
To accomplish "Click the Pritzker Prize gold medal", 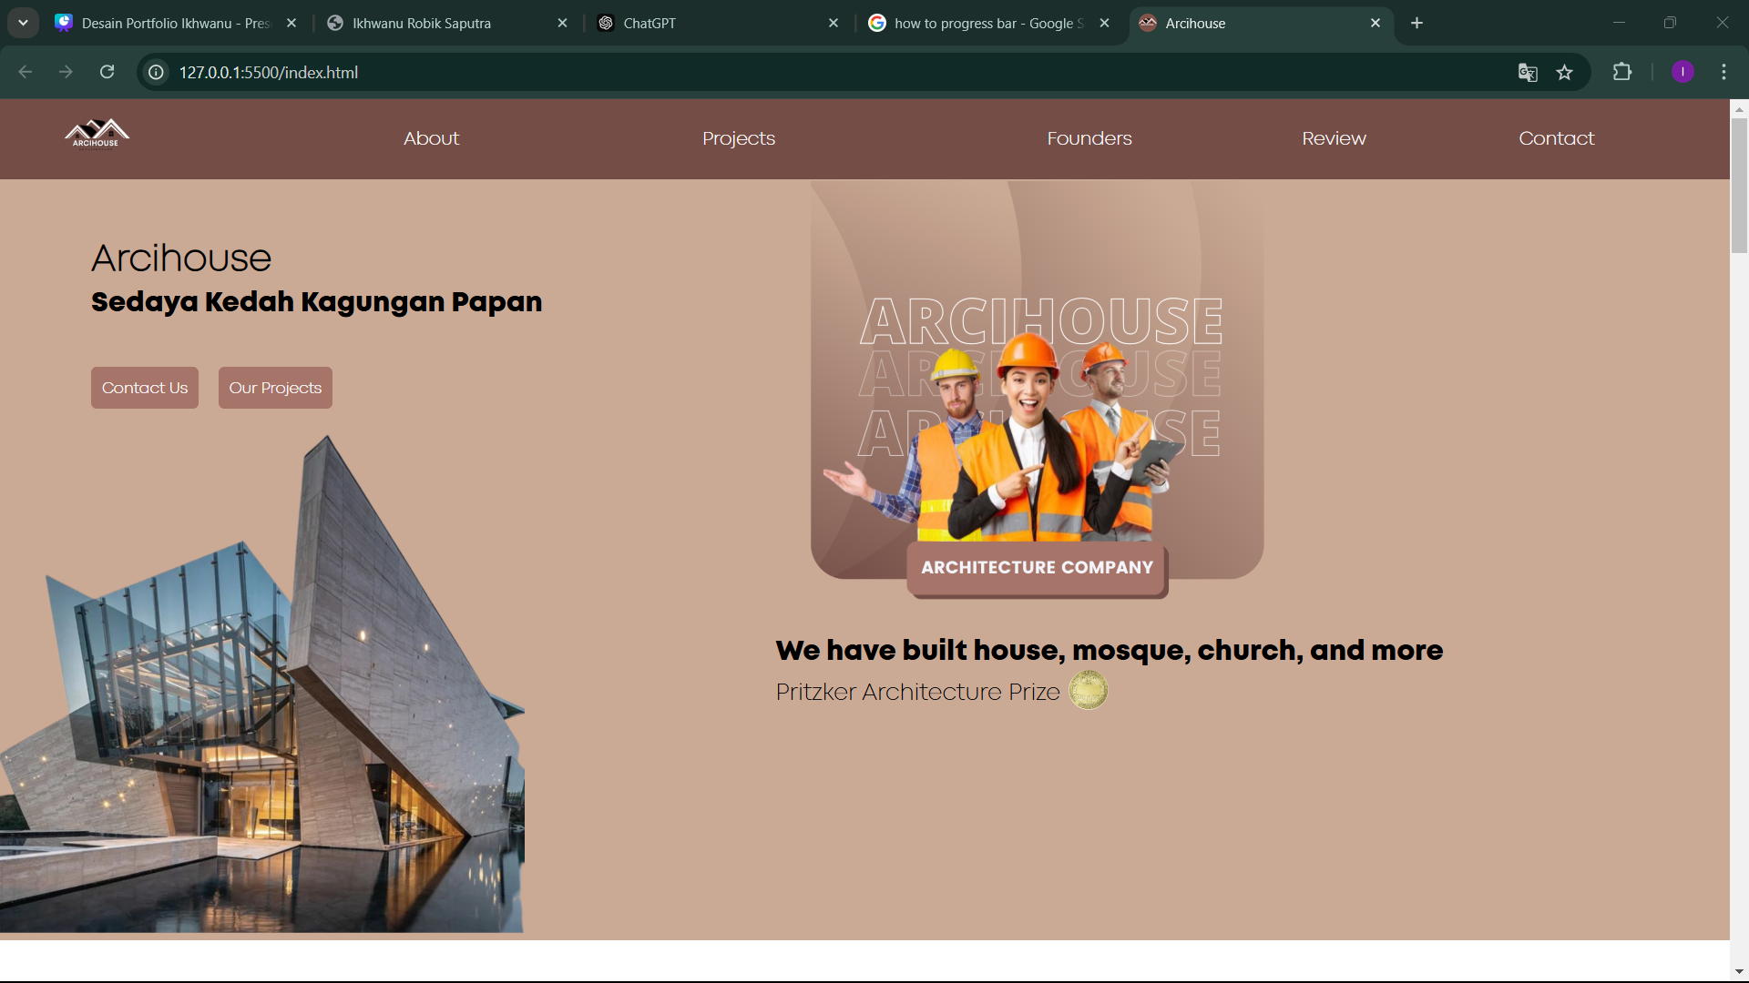I will coord(1088,691).
